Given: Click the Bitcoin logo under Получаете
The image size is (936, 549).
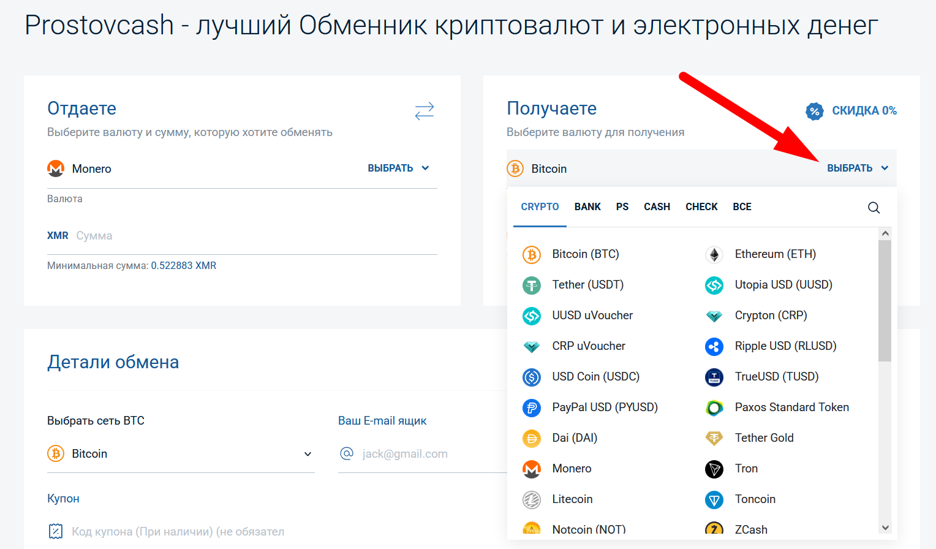Looking at the screenshot, I should (x=515, y=168).
